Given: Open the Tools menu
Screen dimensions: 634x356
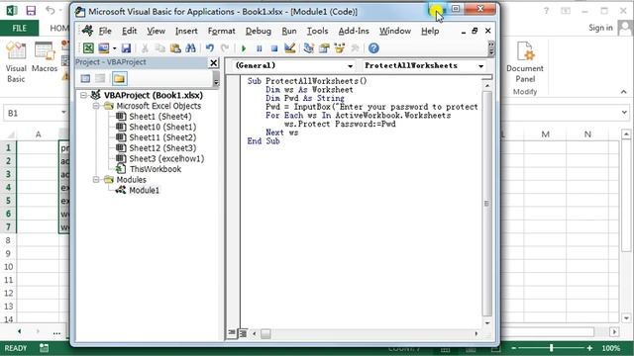Looking at the screenshot, I should tap(317, 31).
